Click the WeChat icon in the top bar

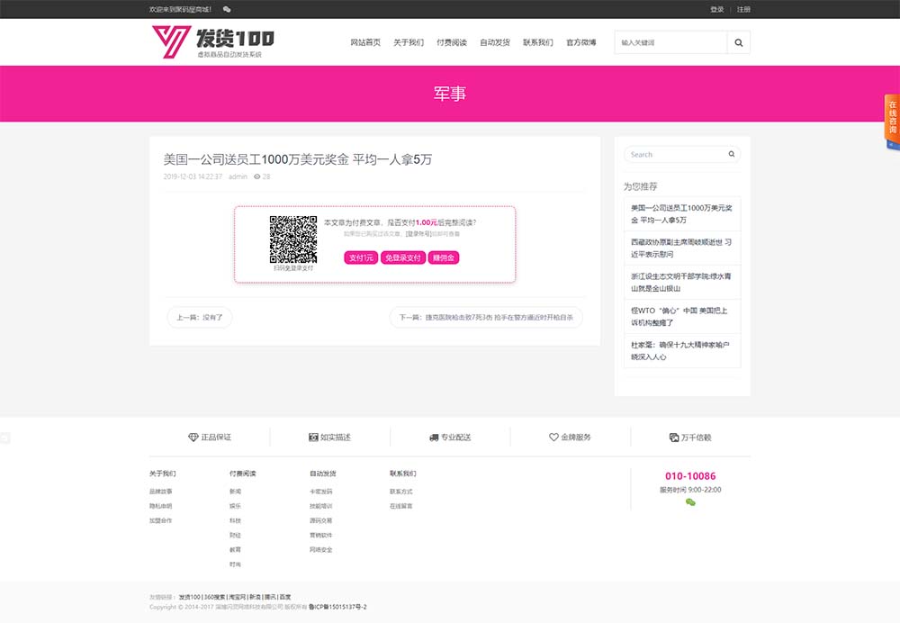[227, 9]
